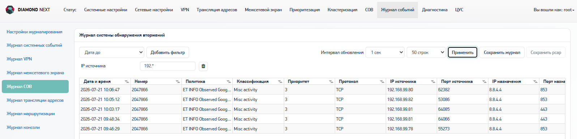Image resolution: width=577 pixels, height=139 pixels.
Task: Select row dated 2026-07-21 09:48:34
Action: tap(322, 119)
